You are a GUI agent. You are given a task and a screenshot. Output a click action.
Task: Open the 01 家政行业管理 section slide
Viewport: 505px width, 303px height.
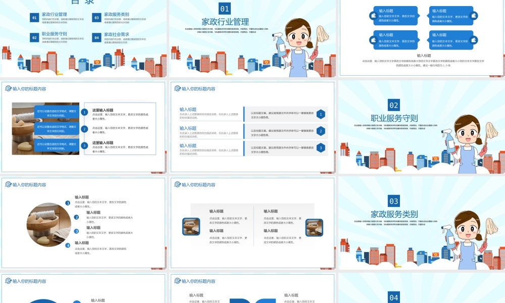pyautogui.click(x=252, y=38)
